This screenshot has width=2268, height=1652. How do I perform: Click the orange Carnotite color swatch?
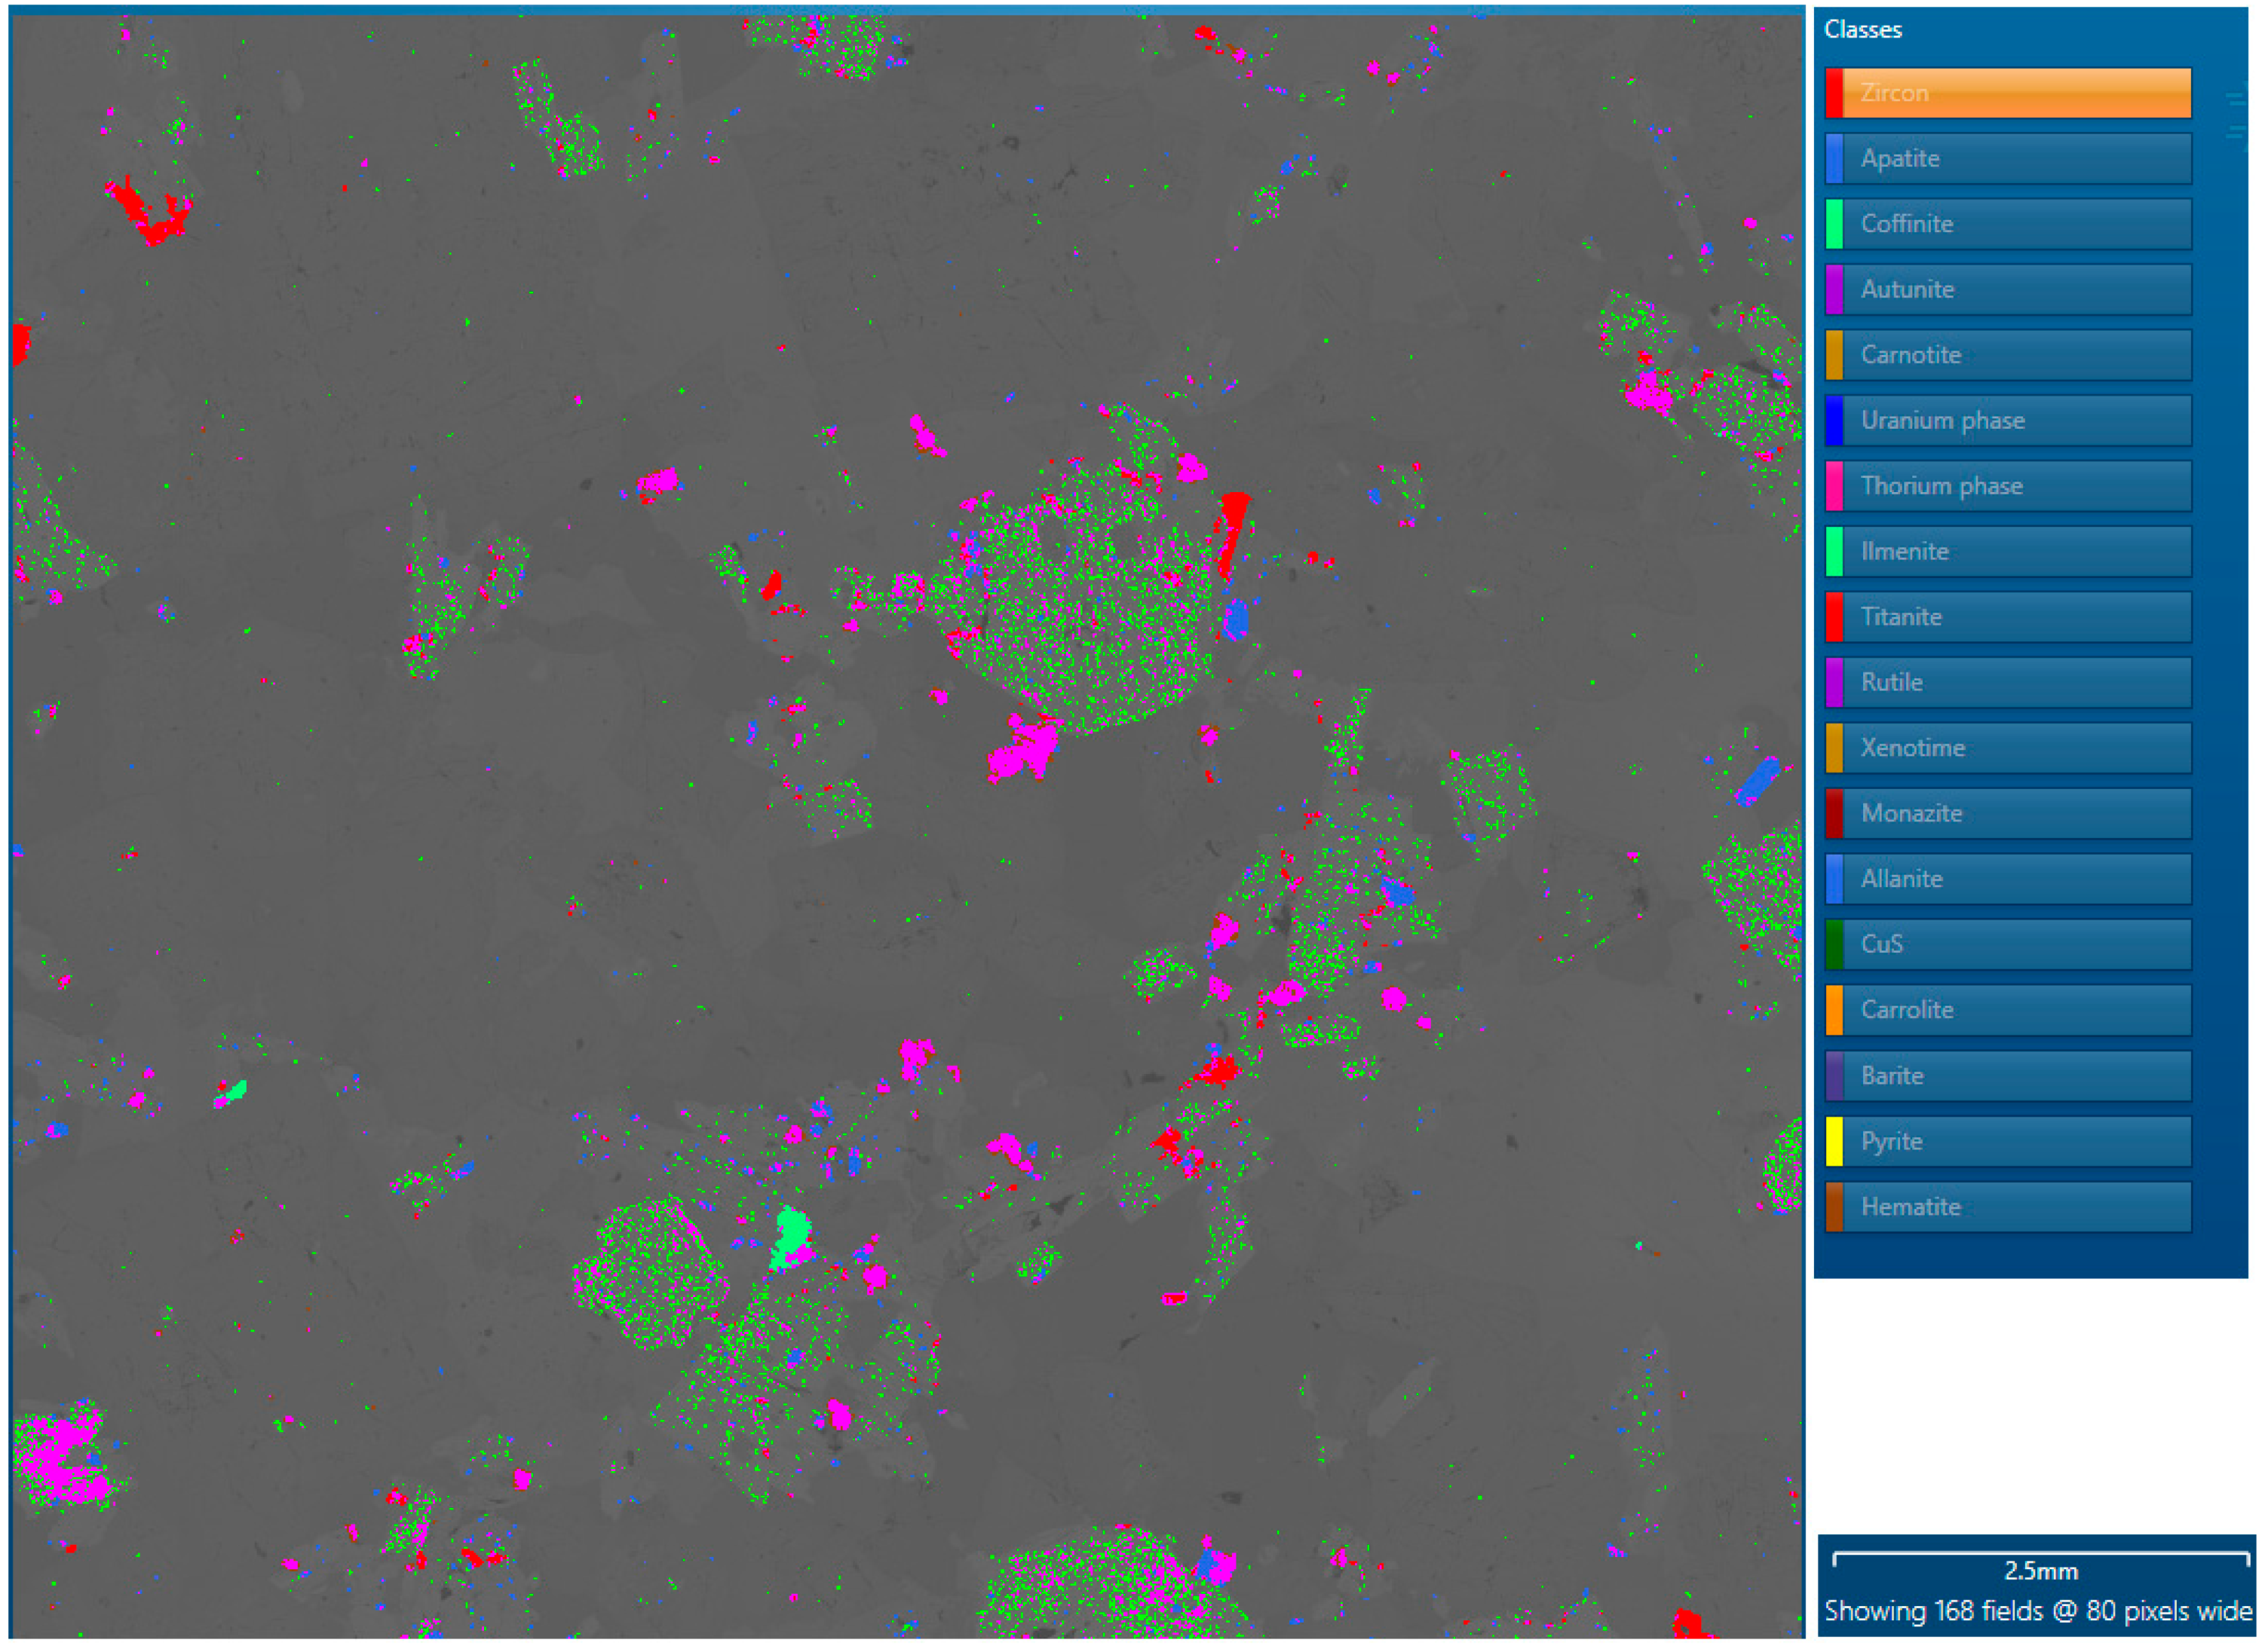pyautogui.click(x=1834, y=355)
